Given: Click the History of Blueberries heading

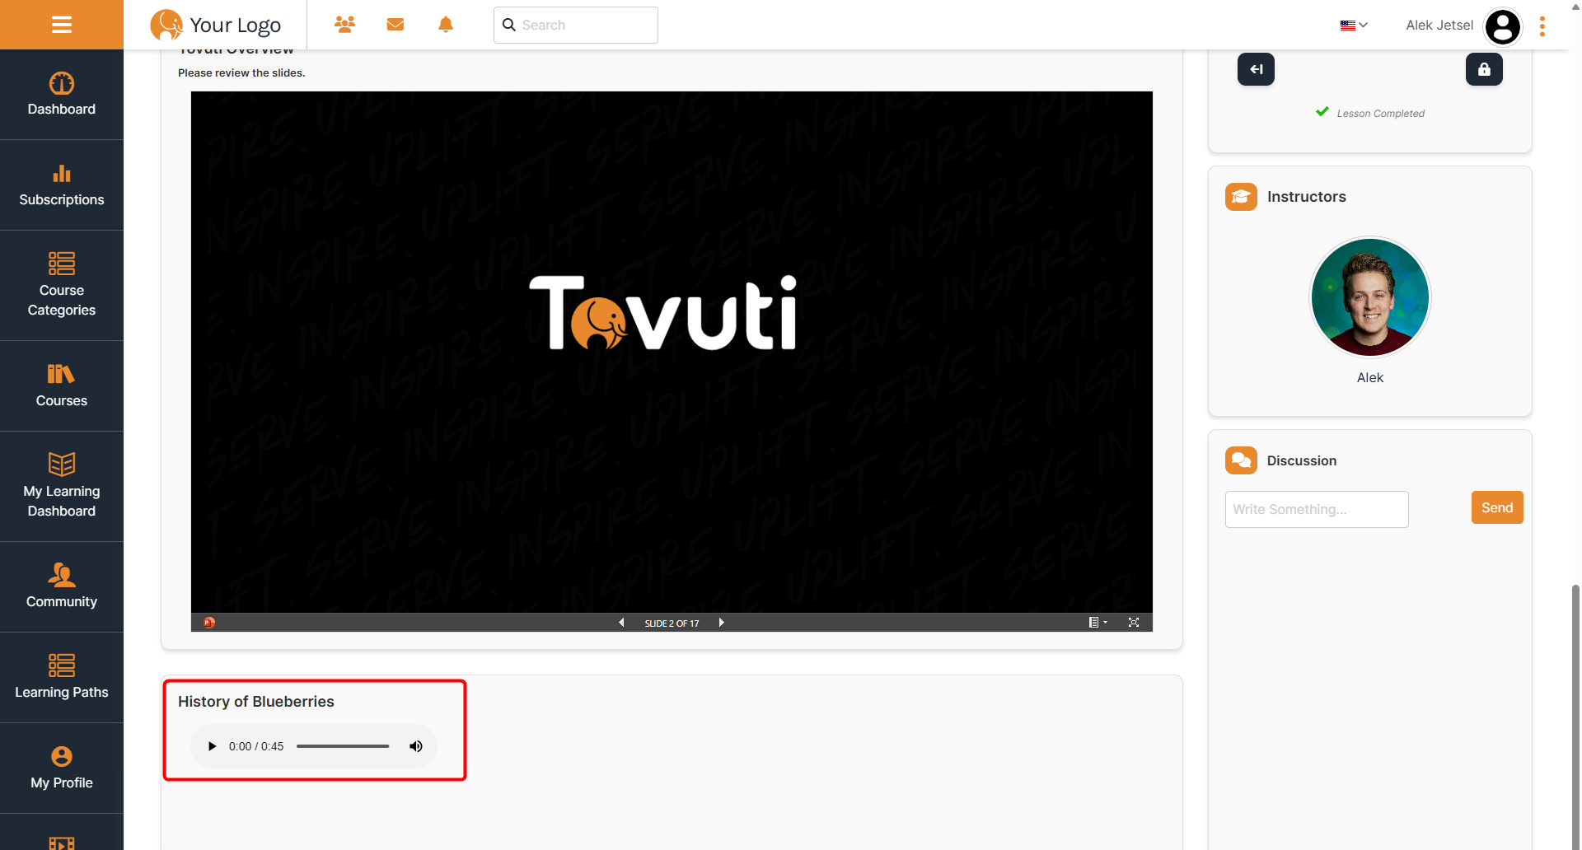Looking at the screenshot, I should [256, 702].
